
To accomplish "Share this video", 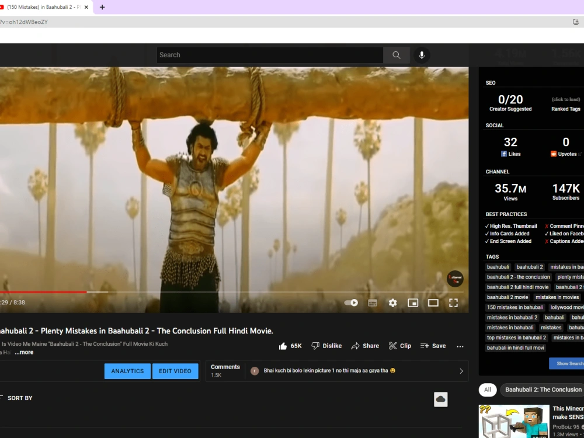I will tap(365, 346).
